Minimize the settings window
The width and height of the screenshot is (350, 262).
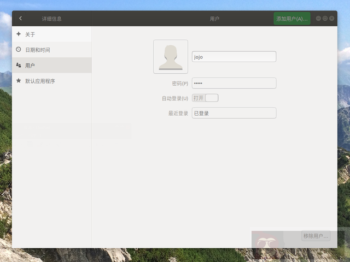point(318,19)
